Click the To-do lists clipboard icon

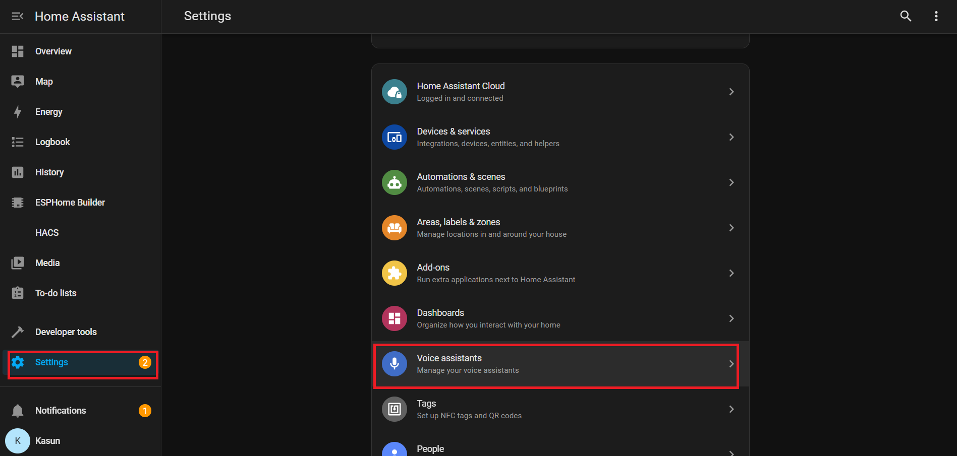[x=18, y=293]
